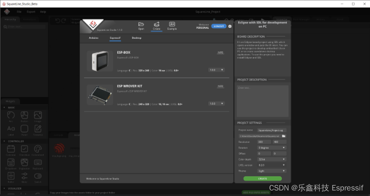This screenshot has height=196, width=370.
Task: Click the SquareLine logo in menu bar
Action: pyautogui.click(x=7, y=11)
